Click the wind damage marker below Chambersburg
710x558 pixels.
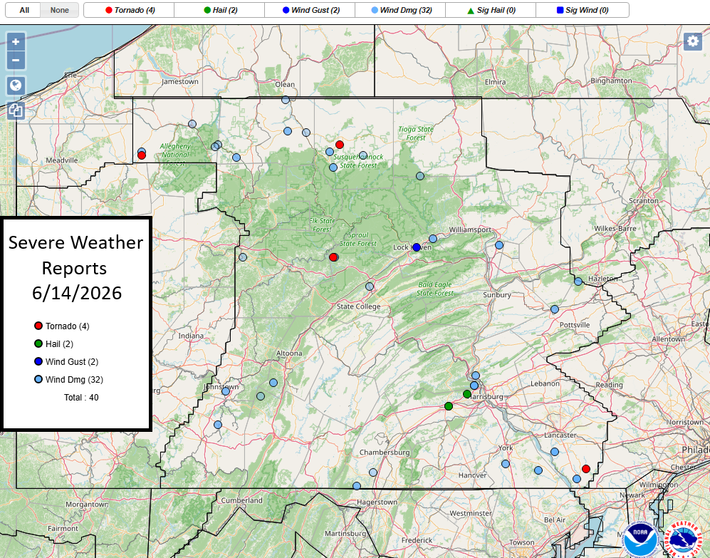pyautogui.click(x=373, y=472)
